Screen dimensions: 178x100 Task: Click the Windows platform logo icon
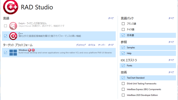tap(13, 52)
